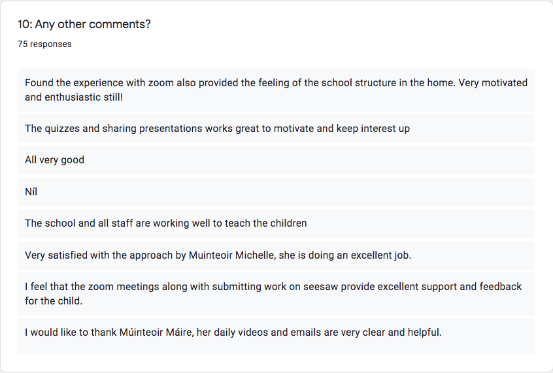Click the school and all staff comment
The height and width of the screenshot is (373, 553).
pyautogui.click(x=276, y=223)
